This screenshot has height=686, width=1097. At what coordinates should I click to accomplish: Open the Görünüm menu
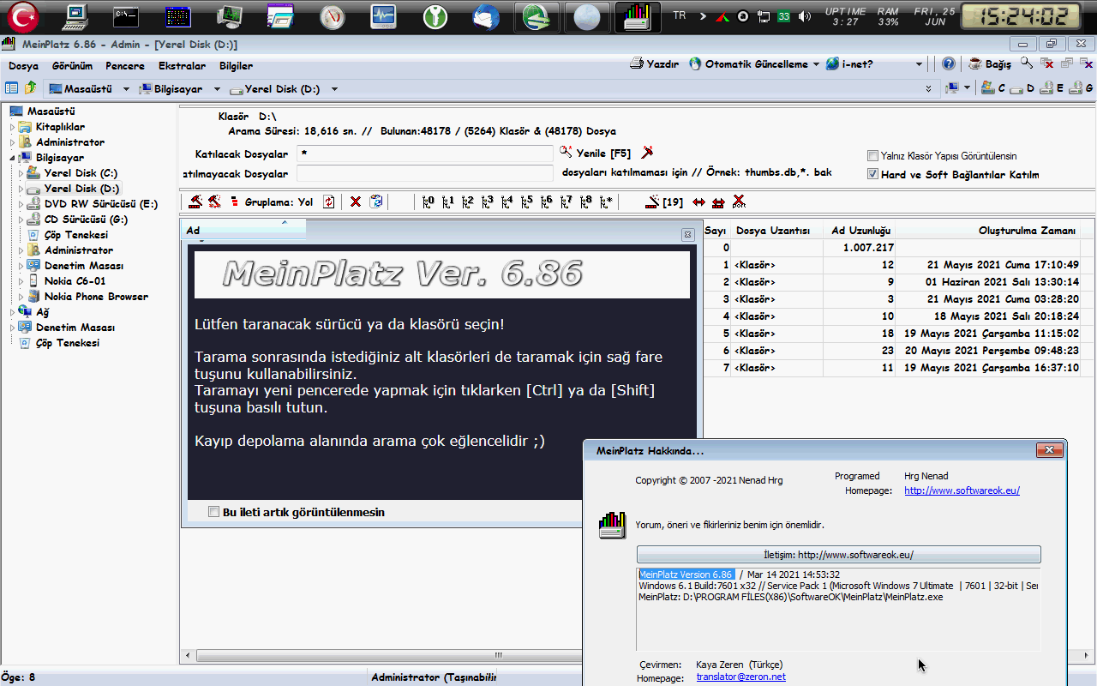pos(72,66)
